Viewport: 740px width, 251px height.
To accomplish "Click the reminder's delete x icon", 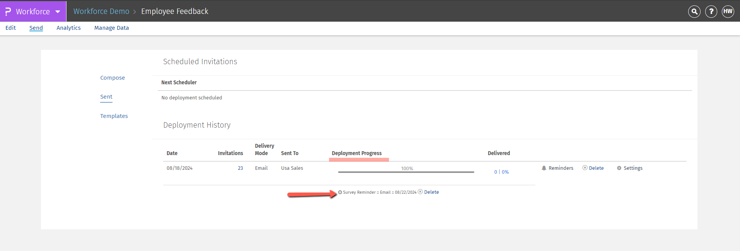I will [x=420, y=192].
